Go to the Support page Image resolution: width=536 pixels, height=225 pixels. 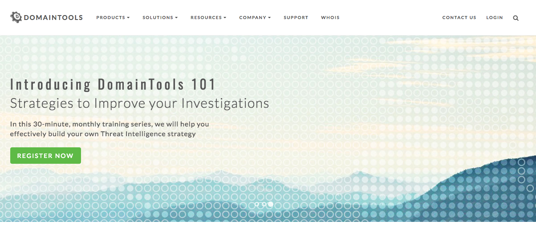296,18
